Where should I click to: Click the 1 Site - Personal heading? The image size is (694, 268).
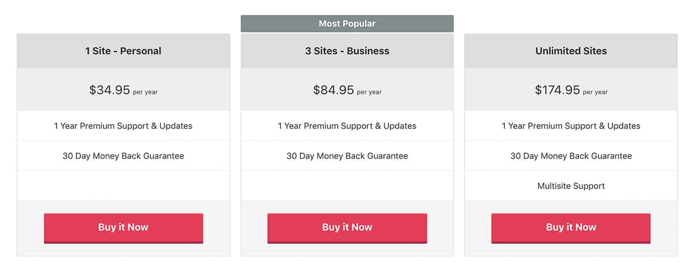click(123, 51)
